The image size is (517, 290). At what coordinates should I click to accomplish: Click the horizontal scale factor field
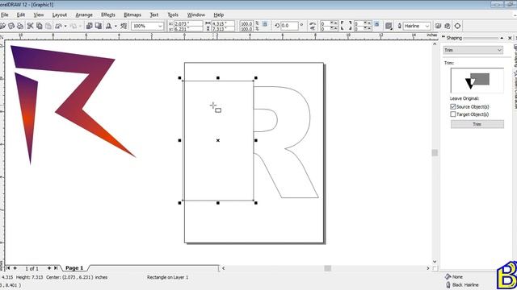246,23
